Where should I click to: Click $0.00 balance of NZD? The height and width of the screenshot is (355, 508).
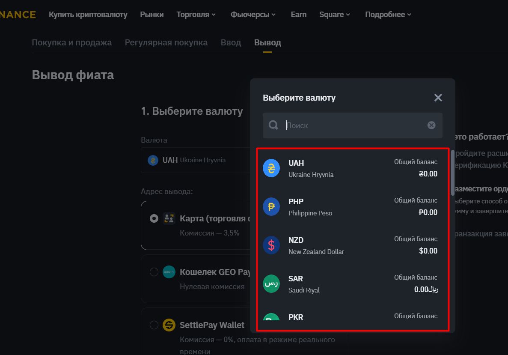428,251
